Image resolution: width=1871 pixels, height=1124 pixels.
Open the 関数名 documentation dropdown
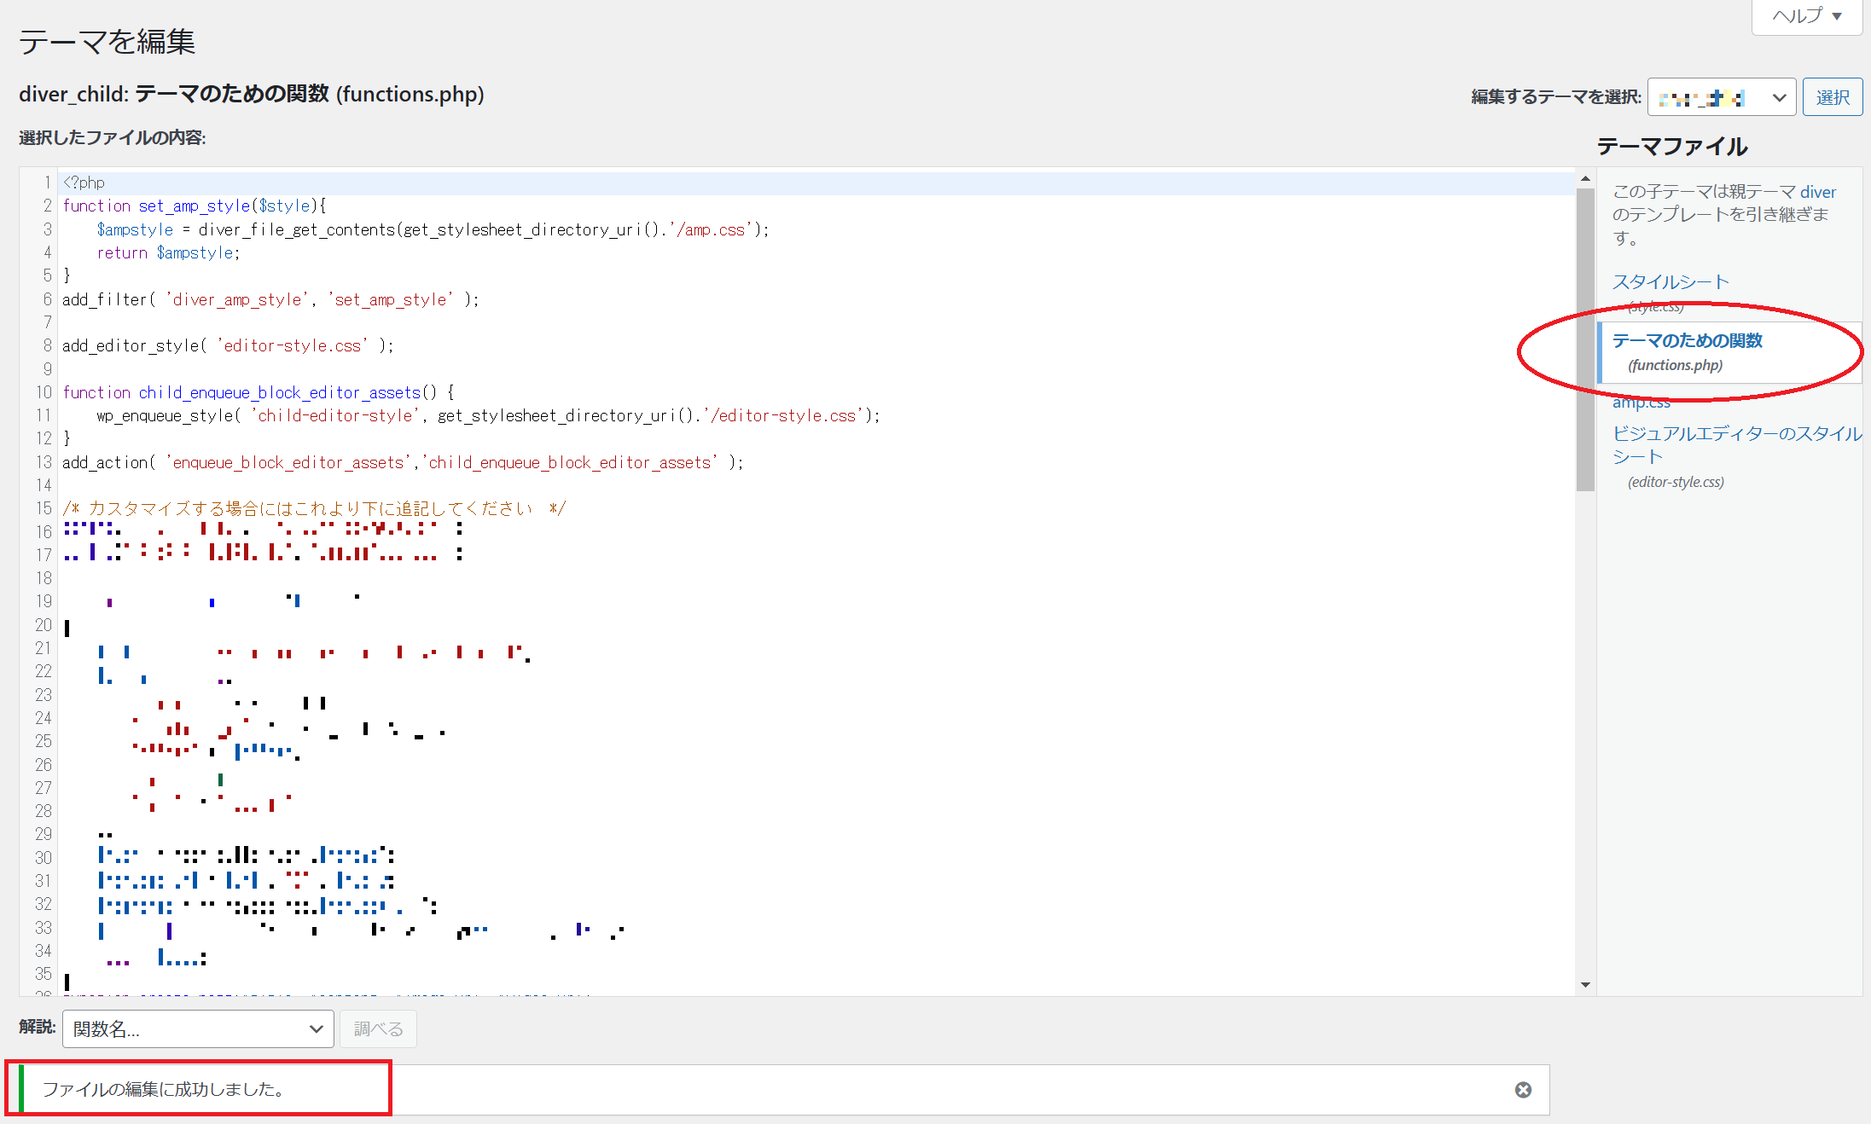[x=197, y=1028]
